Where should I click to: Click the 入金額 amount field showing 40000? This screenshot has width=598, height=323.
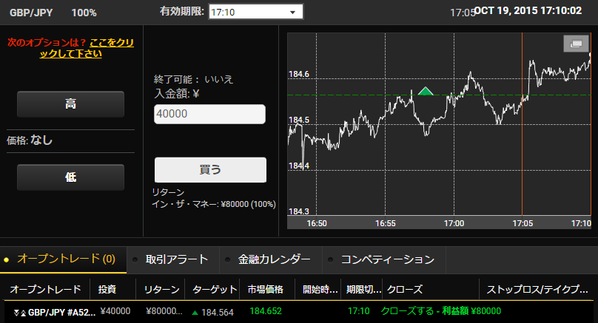[209, 114]
